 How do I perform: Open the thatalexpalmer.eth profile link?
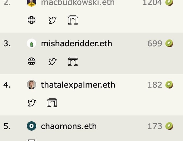(78, 85)
